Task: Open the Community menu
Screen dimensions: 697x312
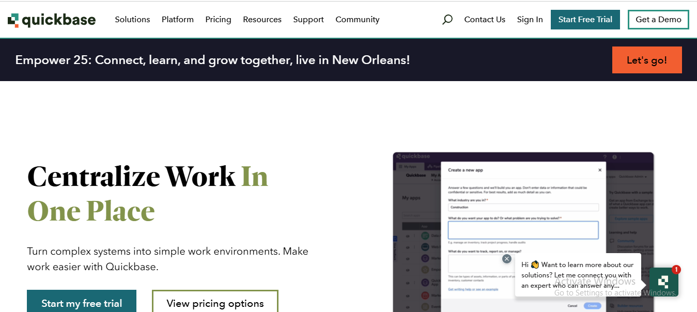Action: [x=358, y=20]
